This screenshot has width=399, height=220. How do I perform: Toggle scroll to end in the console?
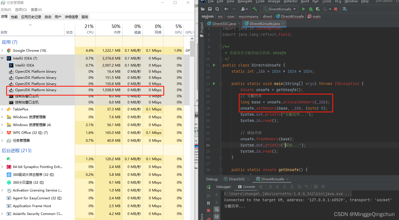[217, 216]
